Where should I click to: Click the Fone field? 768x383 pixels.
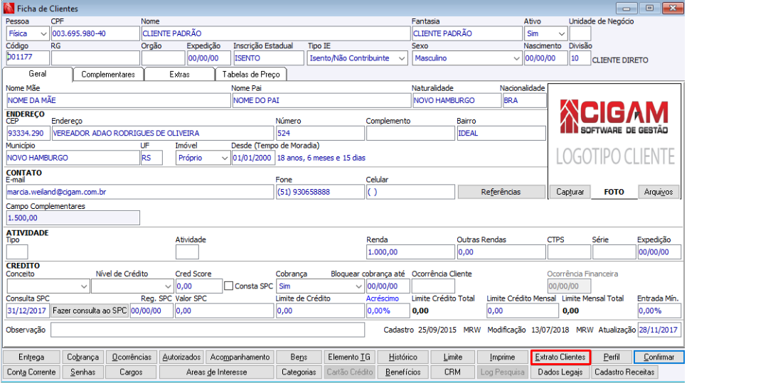tap(320, 193)
